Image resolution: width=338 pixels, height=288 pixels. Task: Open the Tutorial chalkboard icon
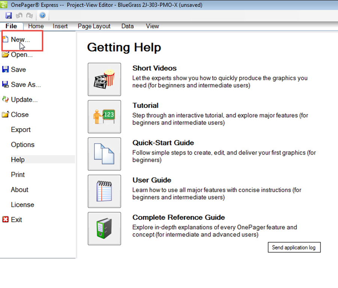[x=104, y=117]
